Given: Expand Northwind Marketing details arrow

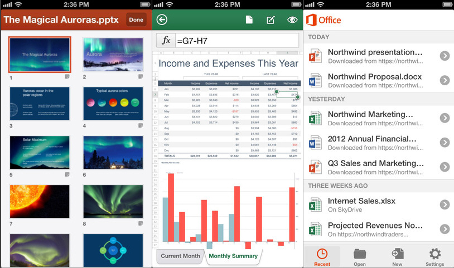Looking at the screenshot, I should (445, 118).
